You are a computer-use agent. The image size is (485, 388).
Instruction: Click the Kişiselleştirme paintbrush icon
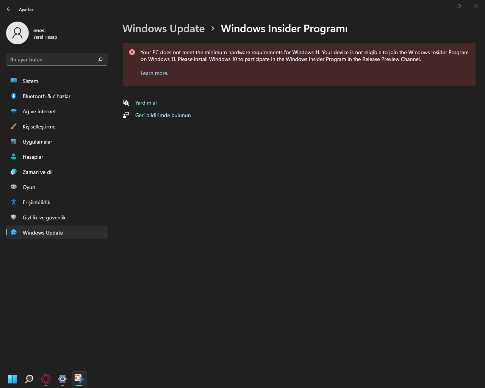coord(14,127)
